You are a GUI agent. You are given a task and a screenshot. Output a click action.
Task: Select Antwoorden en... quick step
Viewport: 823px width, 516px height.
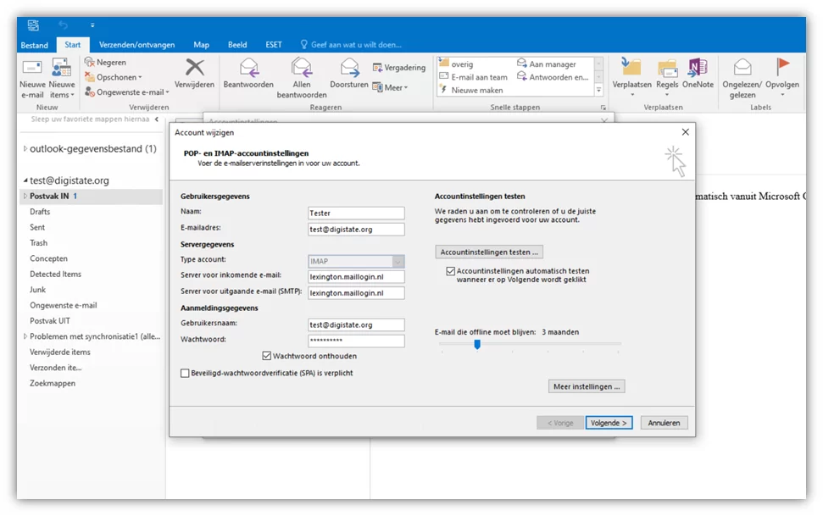pyautogui.click(x=553, y=77)
